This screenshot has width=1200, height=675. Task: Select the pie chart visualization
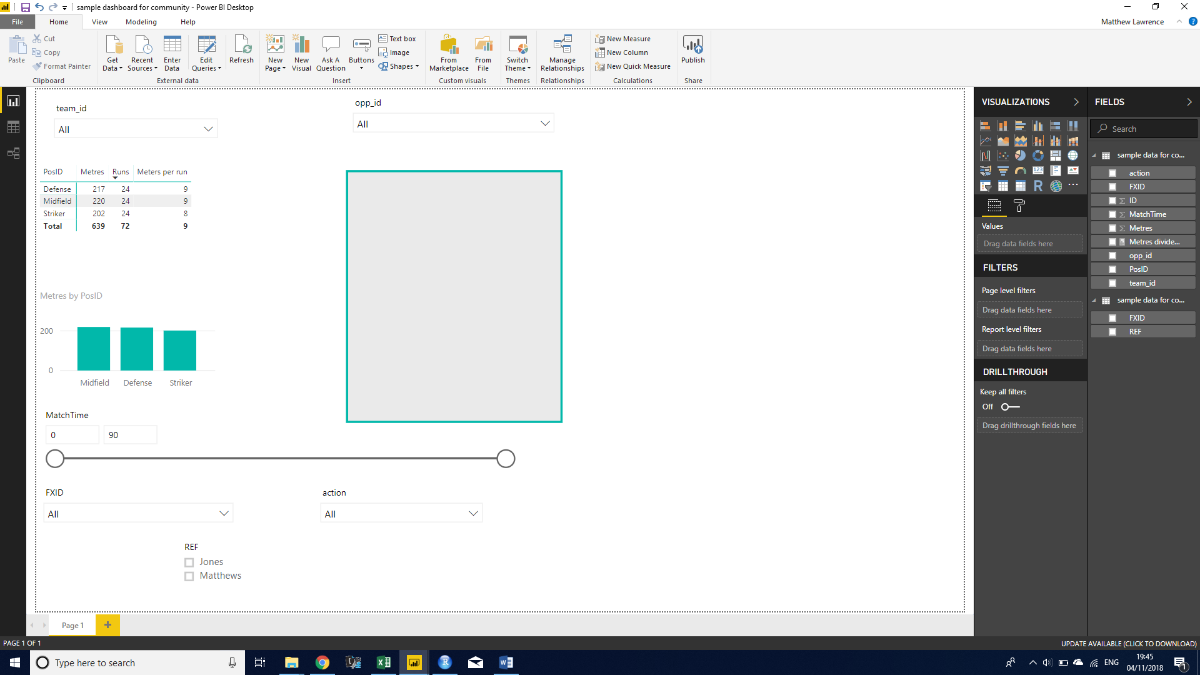click(x=1021, y=155)
